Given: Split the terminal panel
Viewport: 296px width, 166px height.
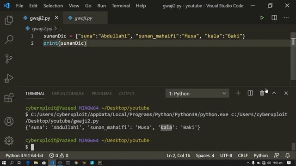Looking at the screenshot, I should coord(250,93).
